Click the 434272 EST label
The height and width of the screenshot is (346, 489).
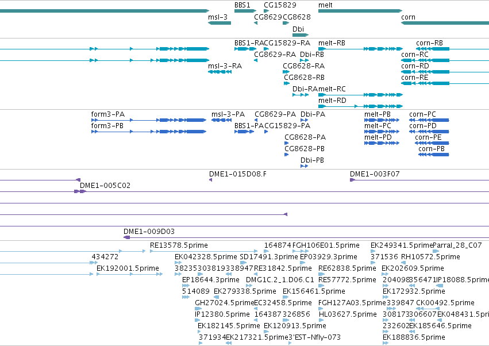pyautogui.click(x=105, y=257)
